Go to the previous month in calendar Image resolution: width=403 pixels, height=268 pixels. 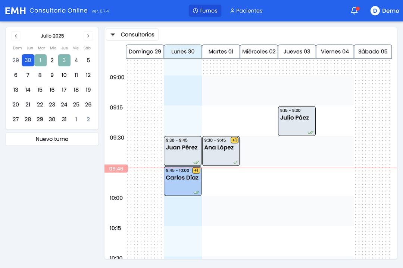coord(16,36)
